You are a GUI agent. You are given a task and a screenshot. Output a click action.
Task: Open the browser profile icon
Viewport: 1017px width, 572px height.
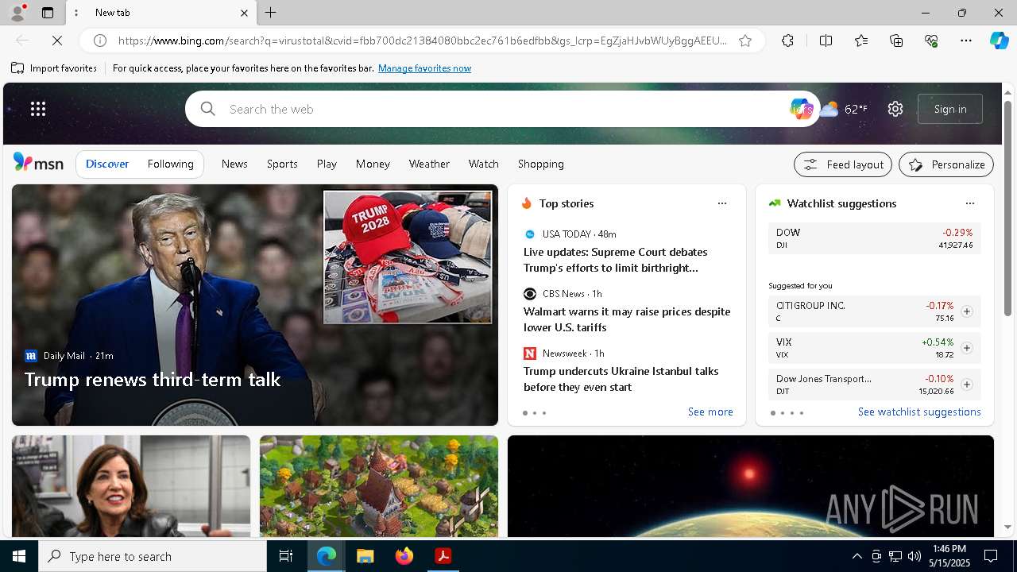(17, 12)
